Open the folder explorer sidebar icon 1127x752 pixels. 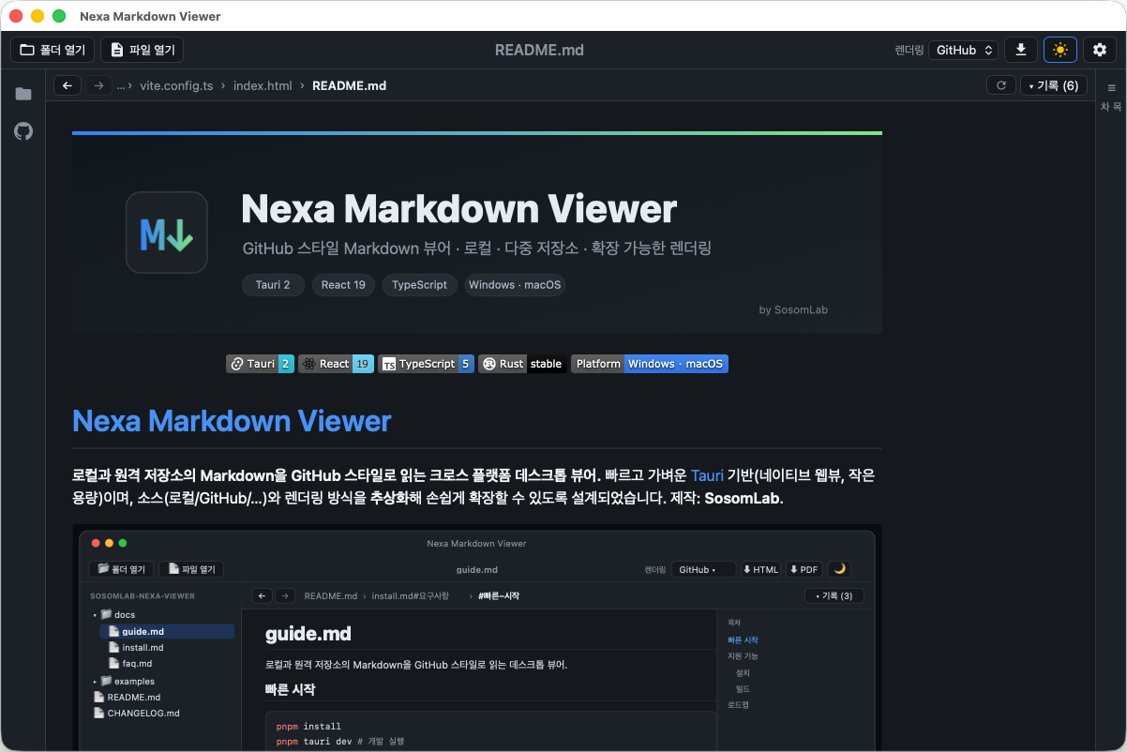pyautogui.click(x=23, y=94)
